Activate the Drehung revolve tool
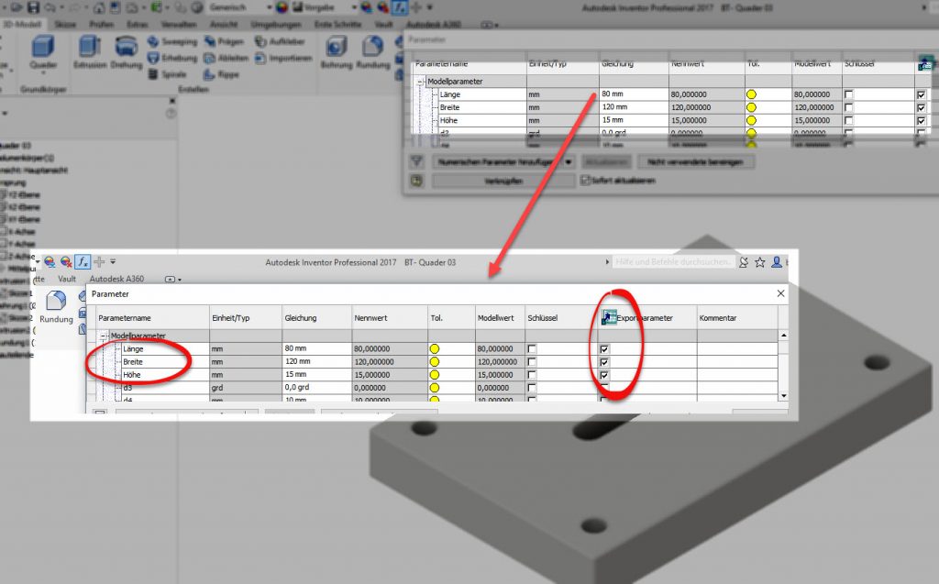 point(126,52)
